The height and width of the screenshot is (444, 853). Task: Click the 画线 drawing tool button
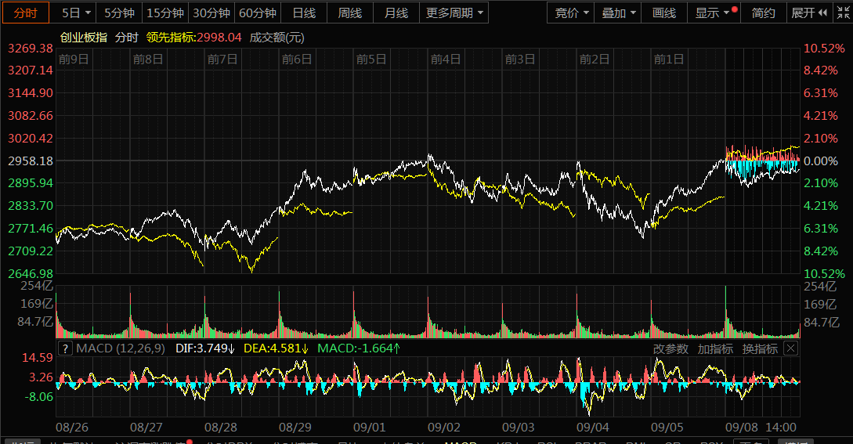(664, 13)
